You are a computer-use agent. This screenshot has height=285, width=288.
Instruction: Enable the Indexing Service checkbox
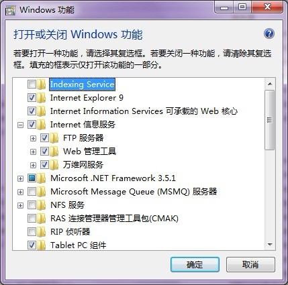point(32,84)
